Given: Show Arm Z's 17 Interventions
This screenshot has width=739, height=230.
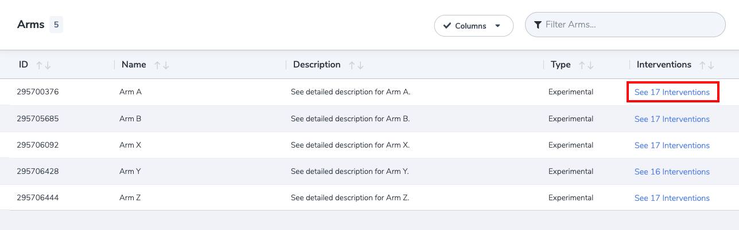Looking at the screenshot, I should 672,198.
